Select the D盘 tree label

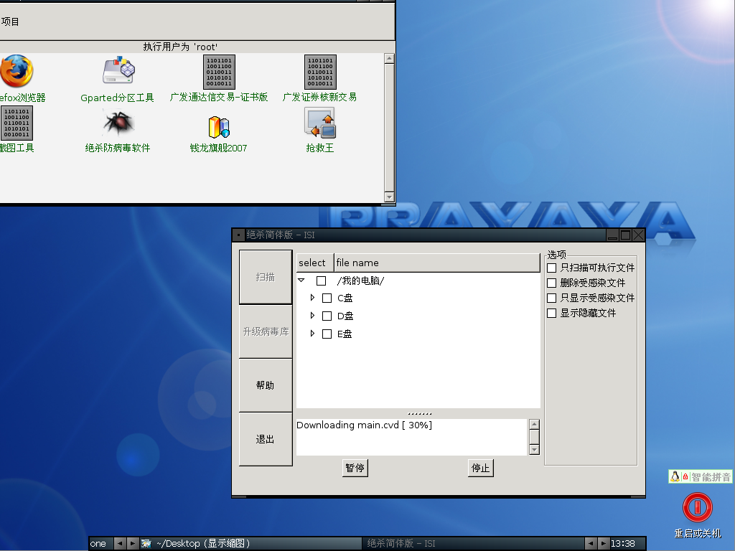(x=345, y=316)
